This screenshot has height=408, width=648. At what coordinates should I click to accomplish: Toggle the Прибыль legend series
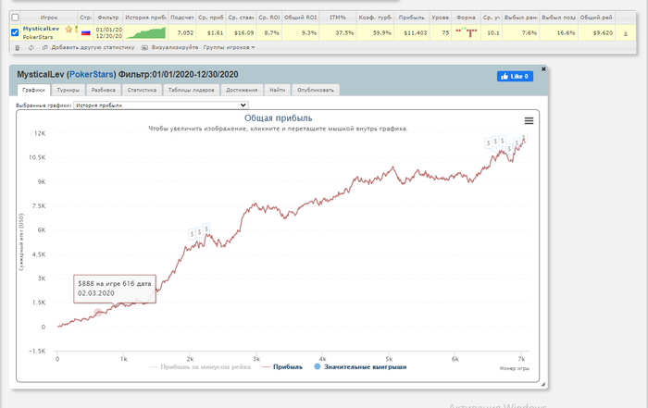[282, 366]
